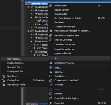This screenshot has width=111, height=105.
Task: Select the DbGet tree item text
Action: point(45,48)
